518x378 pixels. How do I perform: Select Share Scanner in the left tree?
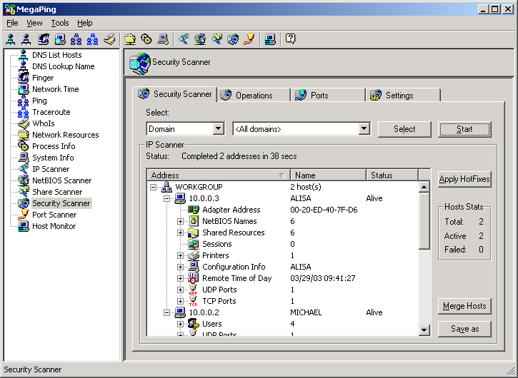tap(57, 192)
